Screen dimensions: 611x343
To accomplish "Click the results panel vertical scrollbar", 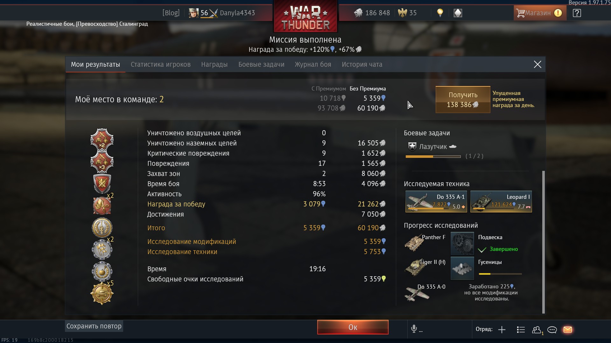I will click(x=543, y=242).
